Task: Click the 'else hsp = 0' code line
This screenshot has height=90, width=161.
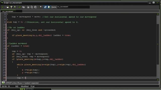Action: pyautogui.click(x=15, y=22)
